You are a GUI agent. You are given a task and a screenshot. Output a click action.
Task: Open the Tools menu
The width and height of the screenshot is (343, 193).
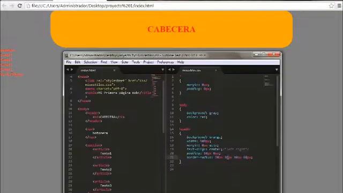pyautogui.click(x=136, y=62)
